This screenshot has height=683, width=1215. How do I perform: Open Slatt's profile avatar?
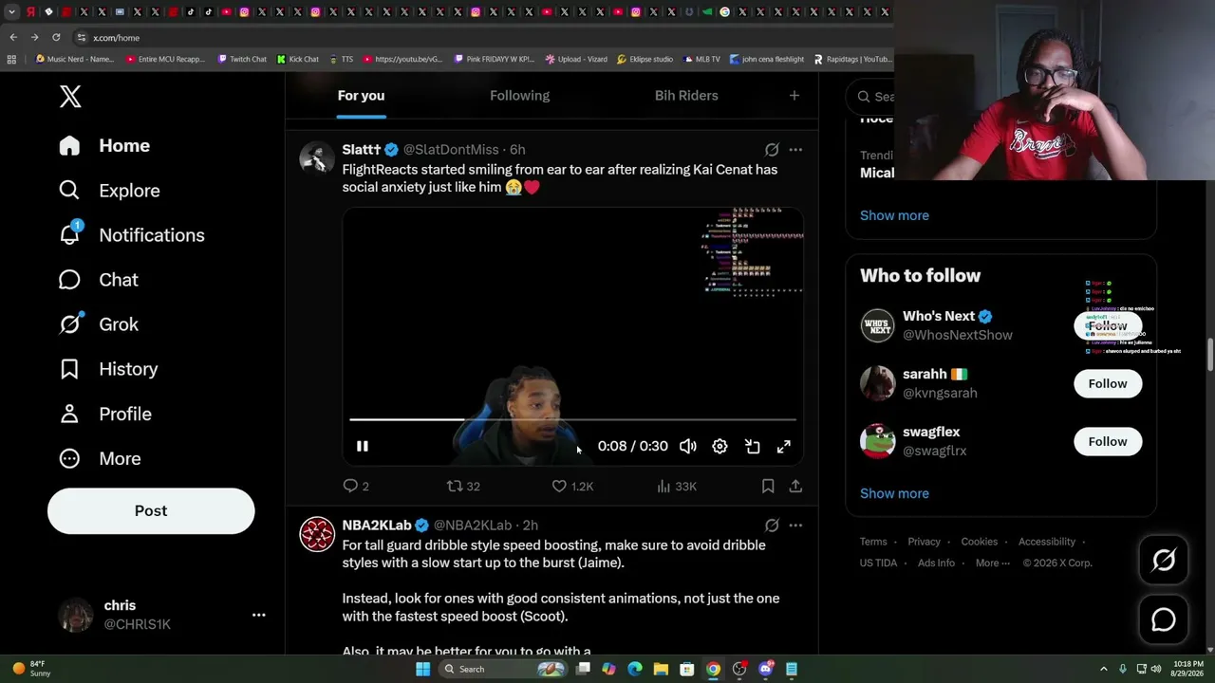click(317, 158)
